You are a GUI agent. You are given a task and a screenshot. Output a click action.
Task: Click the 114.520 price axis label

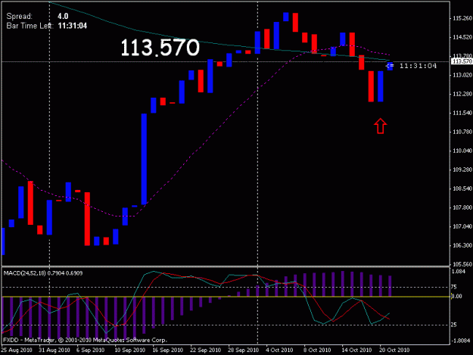[462, 37]
